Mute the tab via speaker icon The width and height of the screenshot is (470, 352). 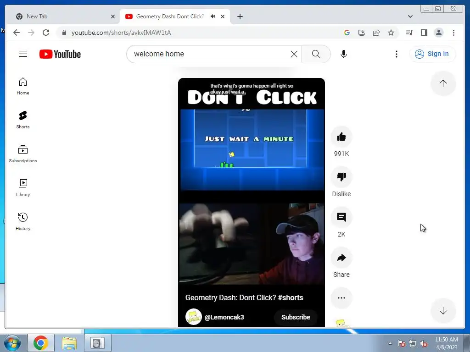click(213, 16)
